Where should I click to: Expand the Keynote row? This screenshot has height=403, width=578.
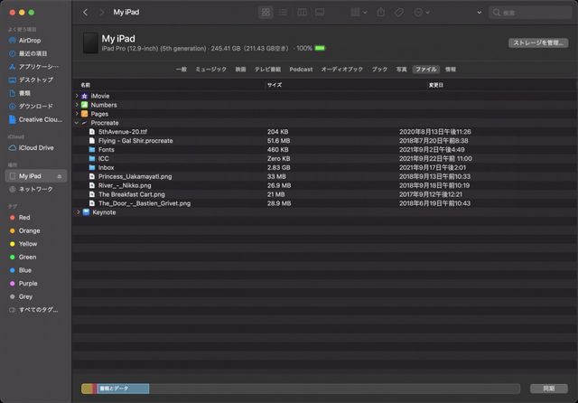point(78,212)
